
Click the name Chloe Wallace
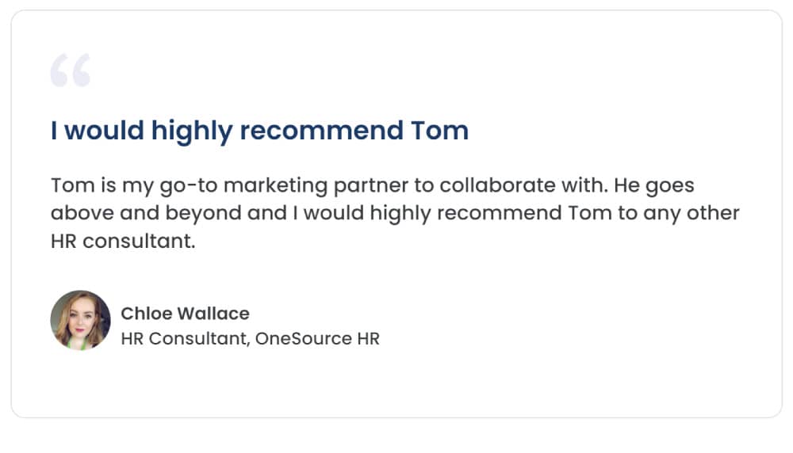pos(185,314)
